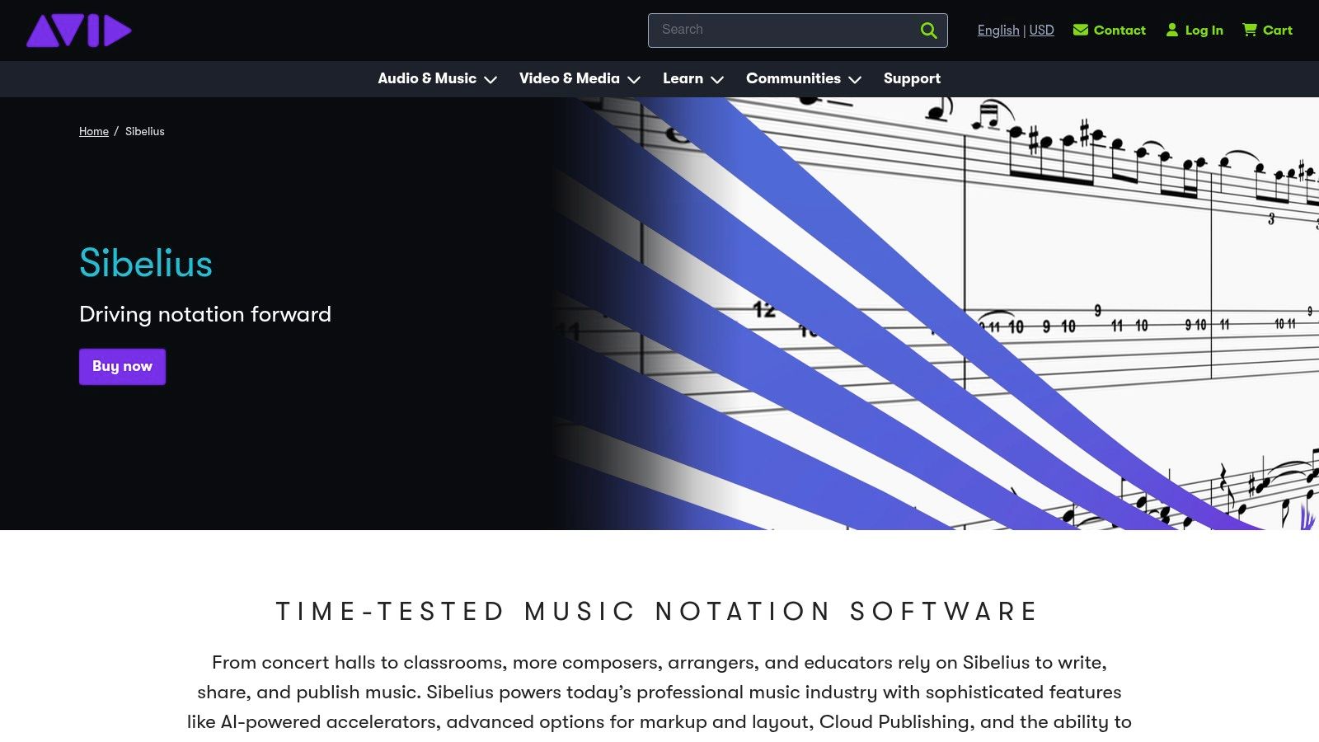Click the envelope Contact icon
Viewport: 1319px width, 742px height.
[x=1081, y=30]
